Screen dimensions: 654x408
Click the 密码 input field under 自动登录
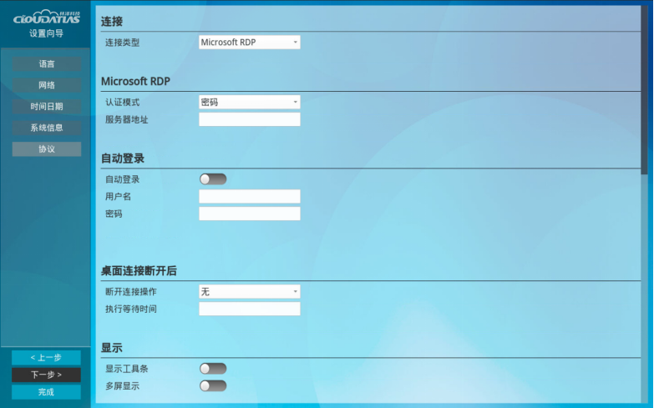(x=250, y=214)
